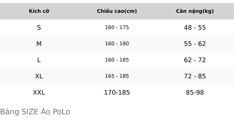
Task: Click the 55 - 62 weight value
Action: point(195,44)
